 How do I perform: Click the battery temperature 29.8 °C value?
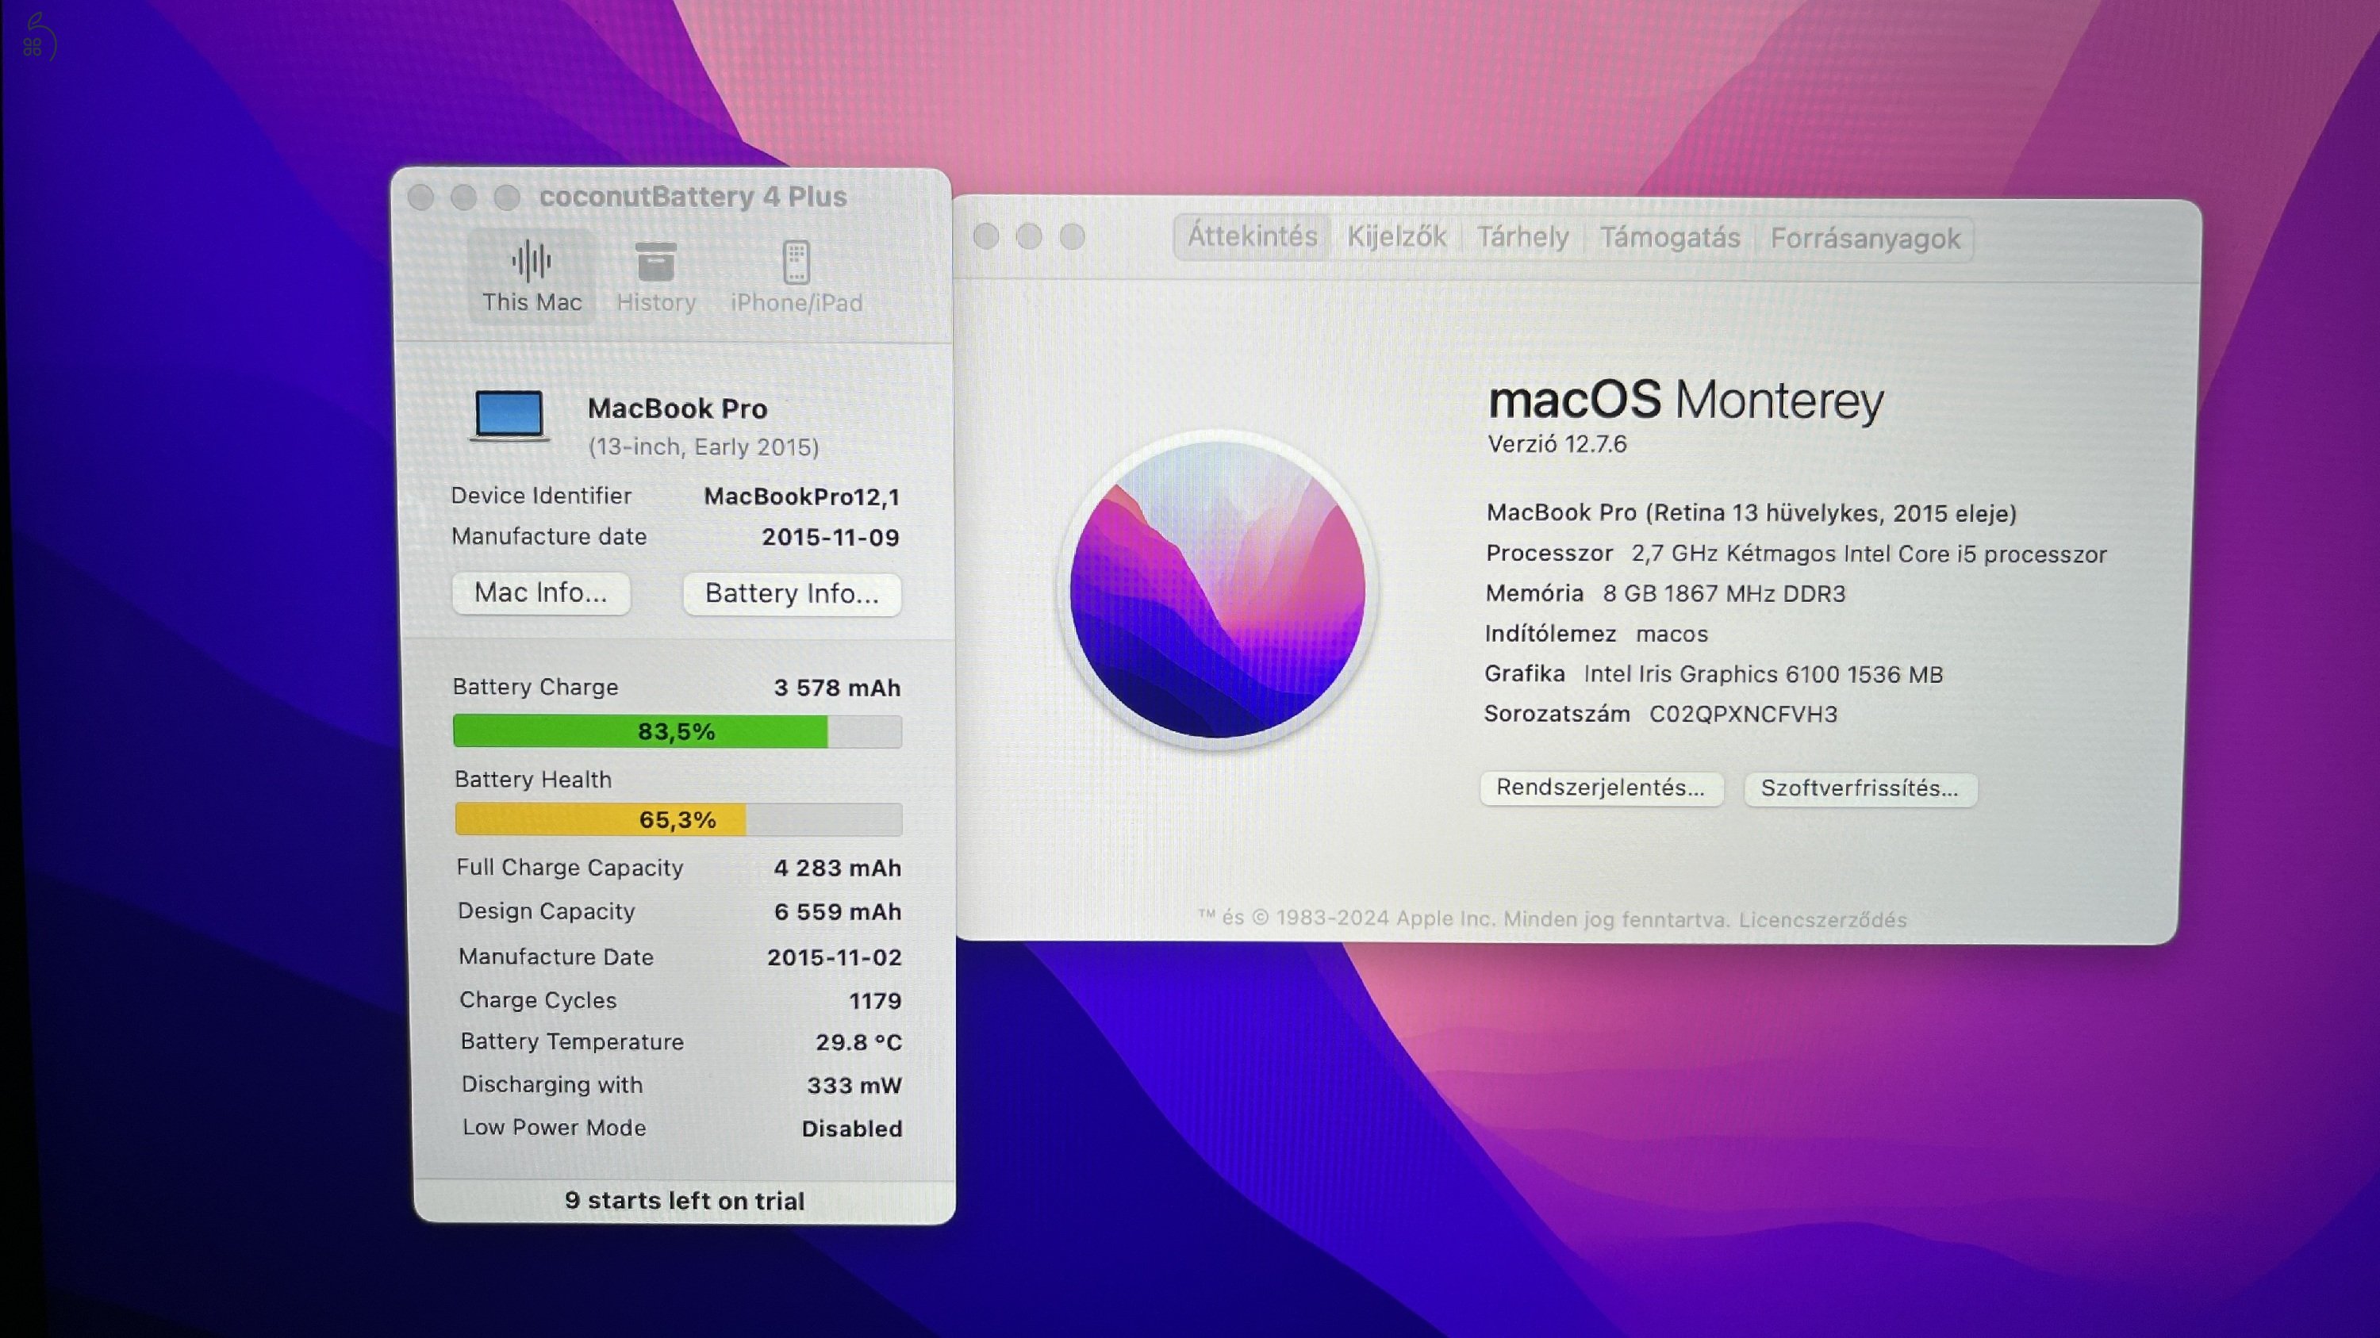tap(858, 1042)
